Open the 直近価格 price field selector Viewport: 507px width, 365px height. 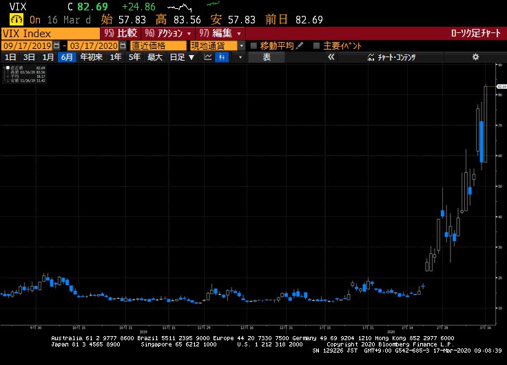[158, 45]
